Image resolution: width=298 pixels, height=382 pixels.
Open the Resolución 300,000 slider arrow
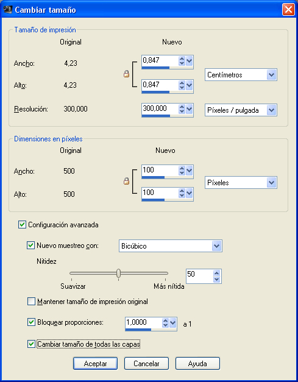[190, 109]
